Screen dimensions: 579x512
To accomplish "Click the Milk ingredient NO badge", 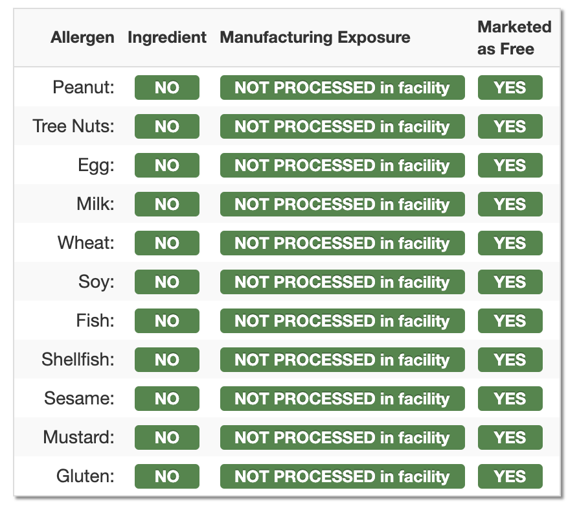I will 167,204.
